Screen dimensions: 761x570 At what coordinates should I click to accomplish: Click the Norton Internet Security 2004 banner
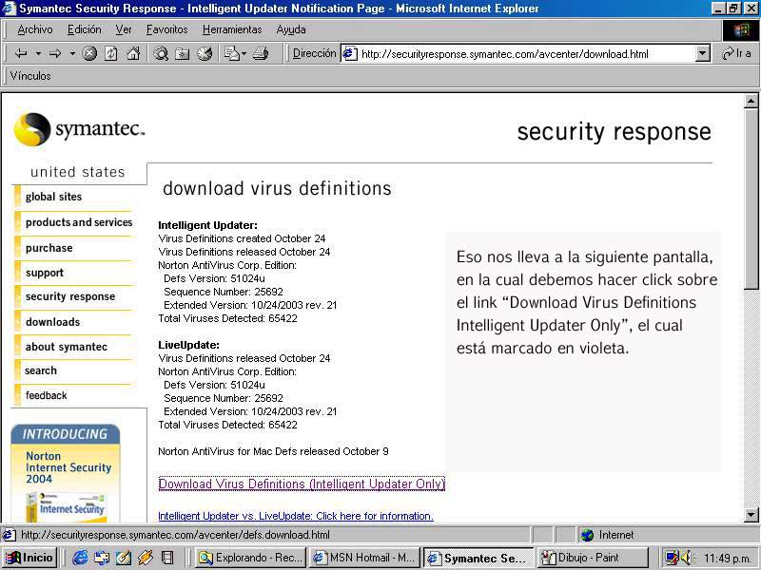point(66,473)
